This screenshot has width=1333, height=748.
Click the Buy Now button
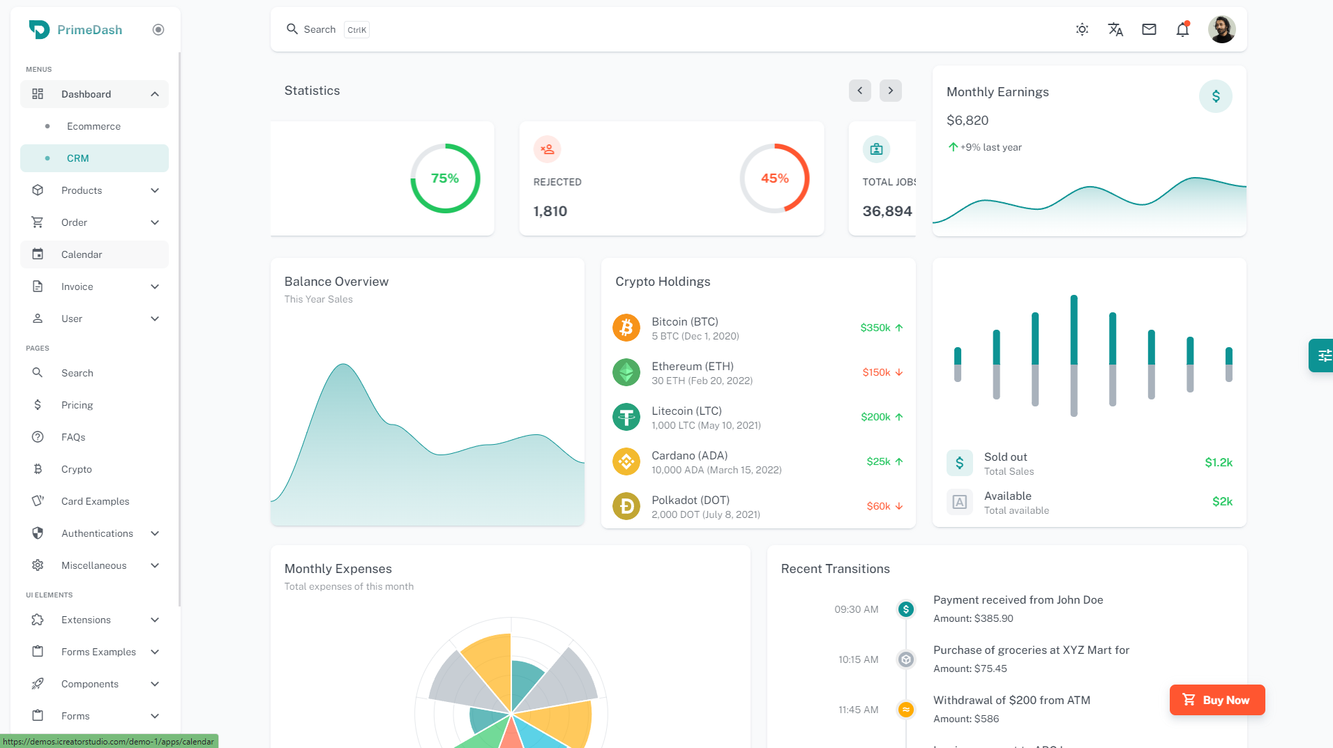pyautogui.click(x=1217, y=700)
